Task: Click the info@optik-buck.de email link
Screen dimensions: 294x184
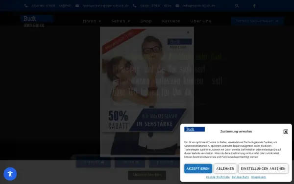Action: 199,5
